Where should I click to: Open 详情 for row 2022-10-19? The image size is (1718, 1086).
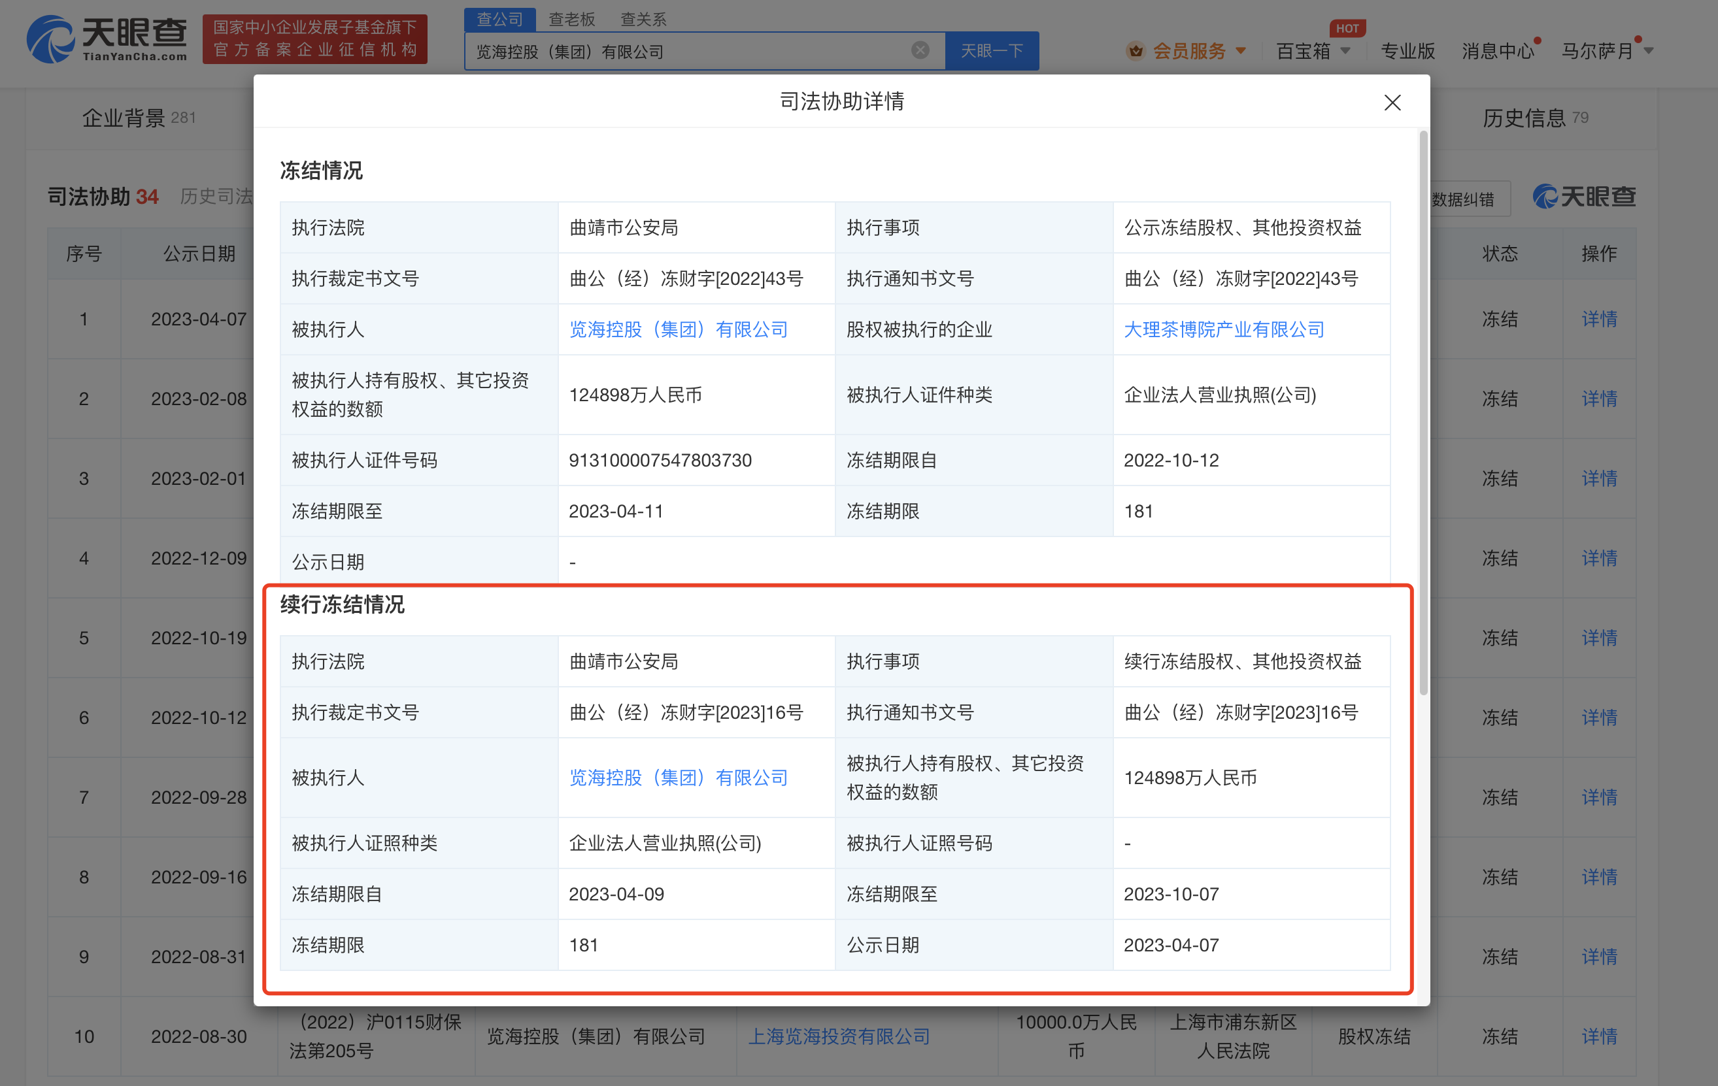coord(1599,638)
